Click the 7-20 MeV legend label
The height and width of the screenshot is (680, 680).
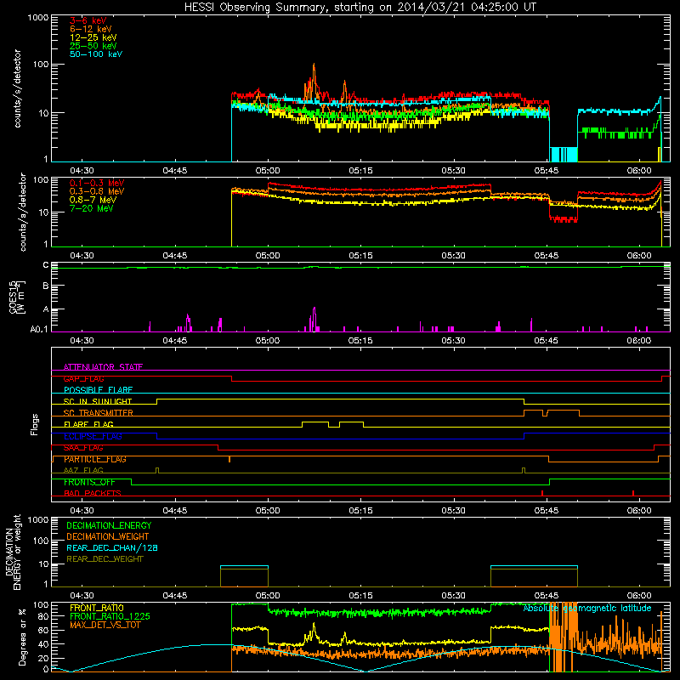tap(91, 208)
